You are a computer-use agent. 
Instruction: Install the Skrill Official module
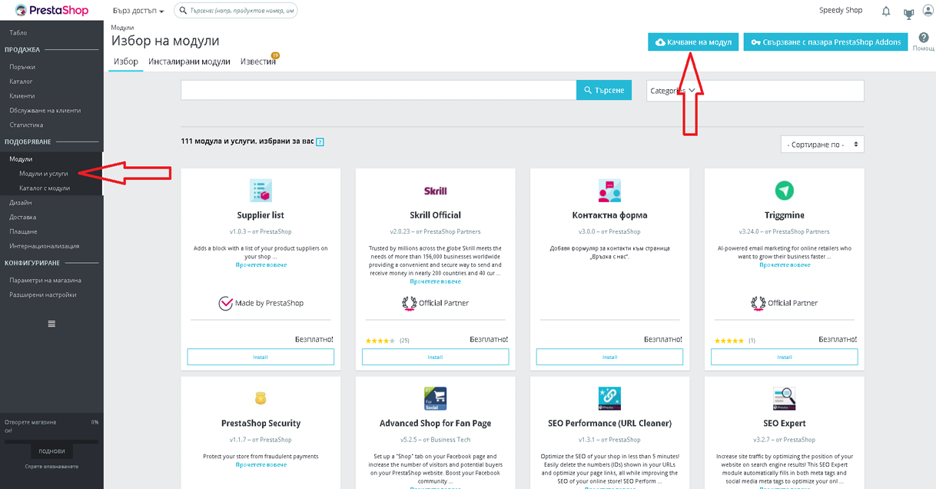(435, 357)
